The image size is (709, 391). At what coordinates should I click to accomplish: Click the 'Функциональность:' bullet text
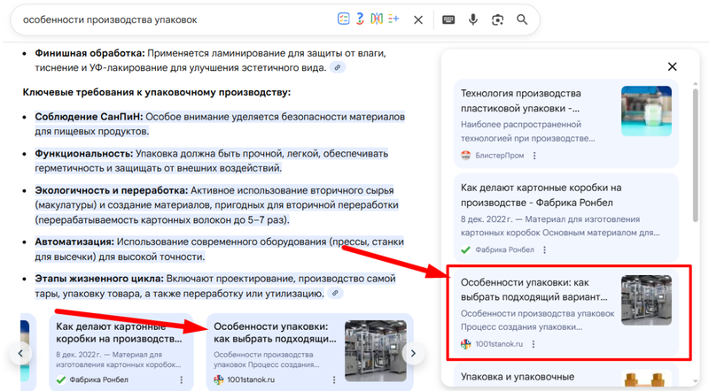coord(83,154)
